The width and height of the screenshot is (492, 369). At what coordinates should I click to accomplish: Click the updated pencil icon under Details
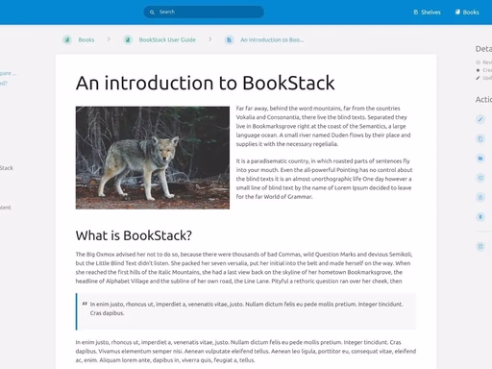(x=478, y=78)
